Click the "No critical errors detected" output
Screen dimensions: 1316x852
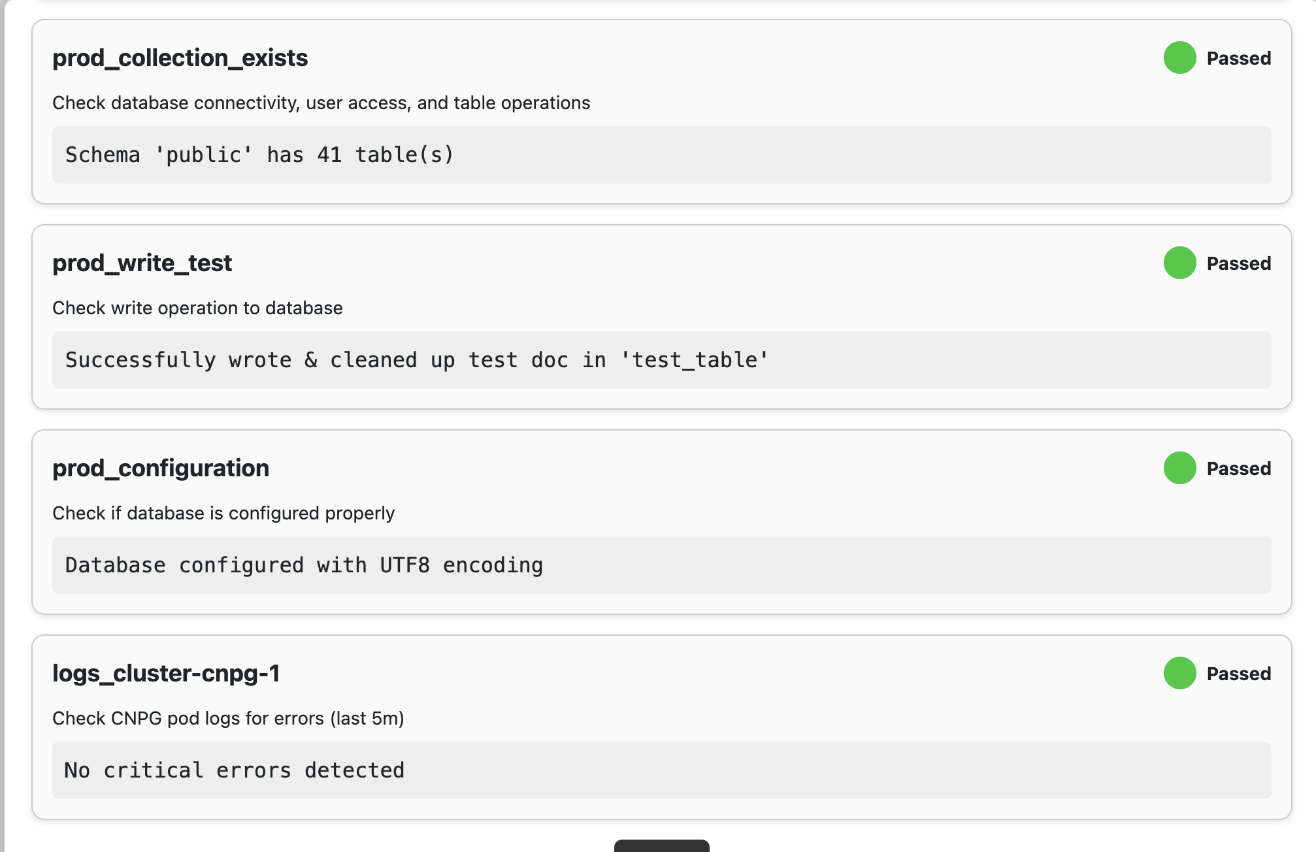pos(235,770)
